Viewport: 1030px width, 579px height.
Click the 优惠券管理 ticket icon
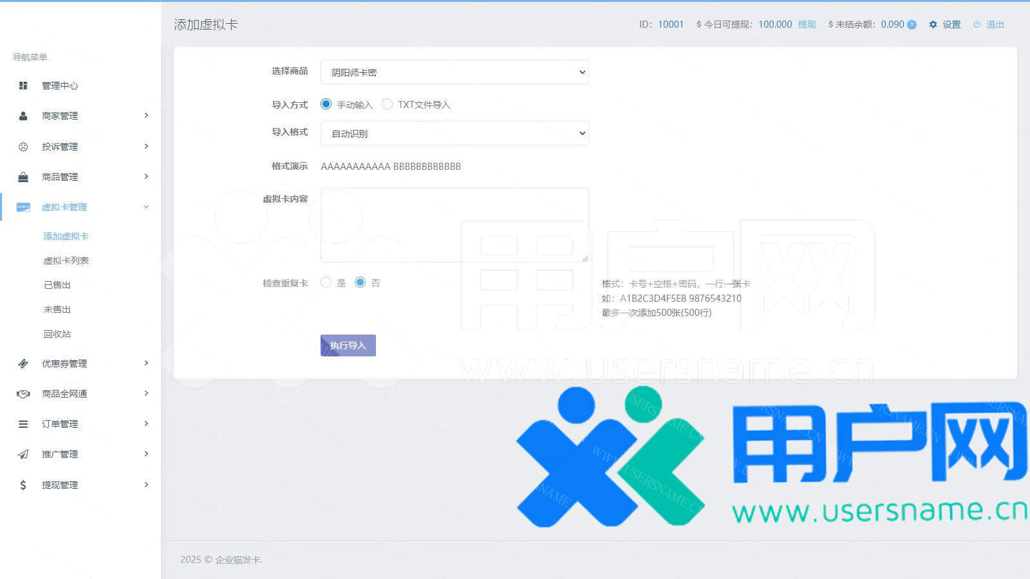point(23,363)
